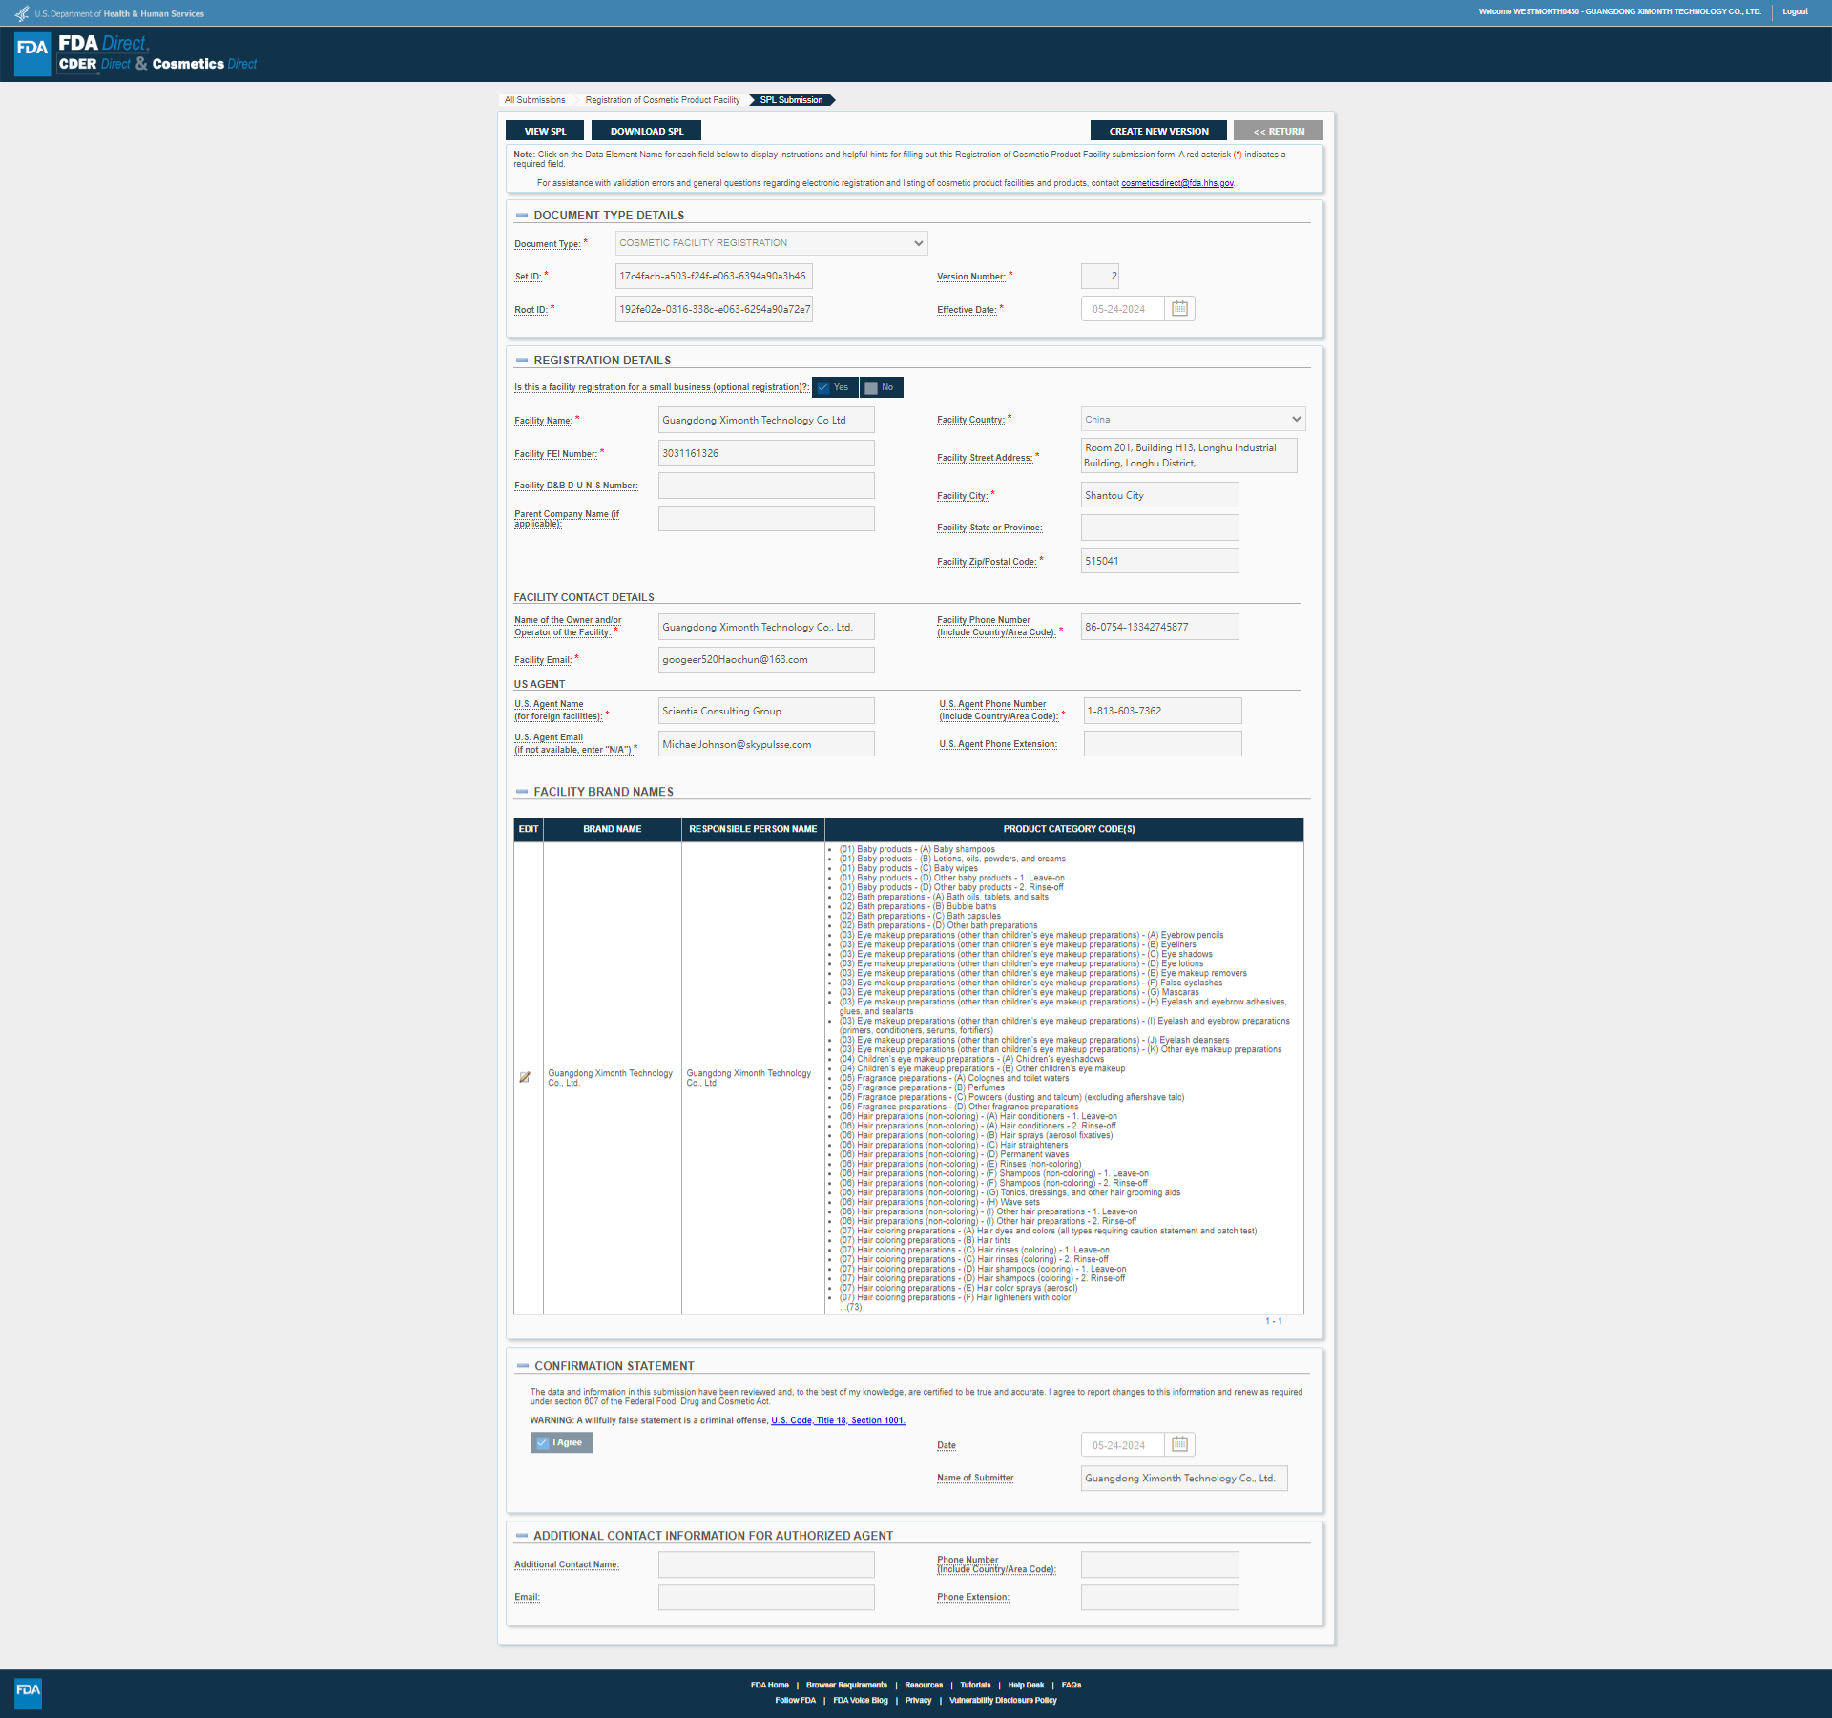Check No for small business registration

[x=871, y=387]
